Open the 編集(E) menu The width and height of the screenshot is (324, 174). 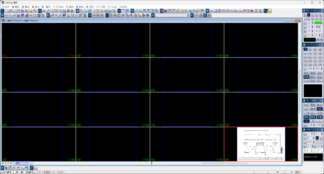16,7
